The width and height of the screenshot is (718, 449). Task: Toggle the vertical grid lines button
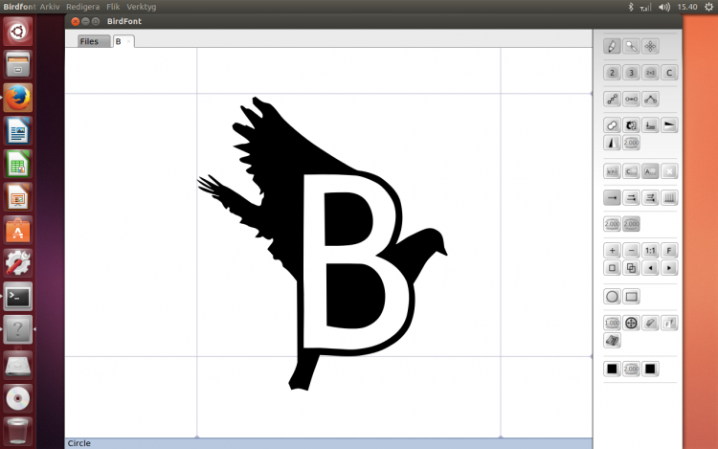(669, 198)
